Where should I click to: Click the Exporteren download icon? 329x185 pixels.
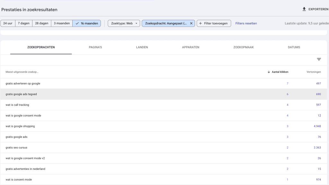pos(304,9)
